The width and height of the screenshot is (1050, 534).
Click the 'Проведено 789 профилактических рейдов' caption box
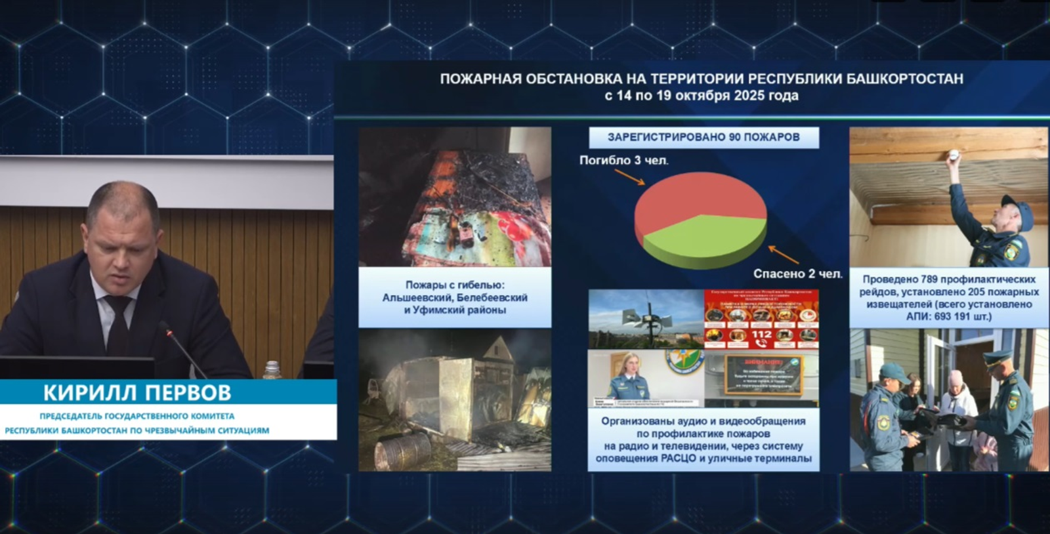tap(949, 298)
